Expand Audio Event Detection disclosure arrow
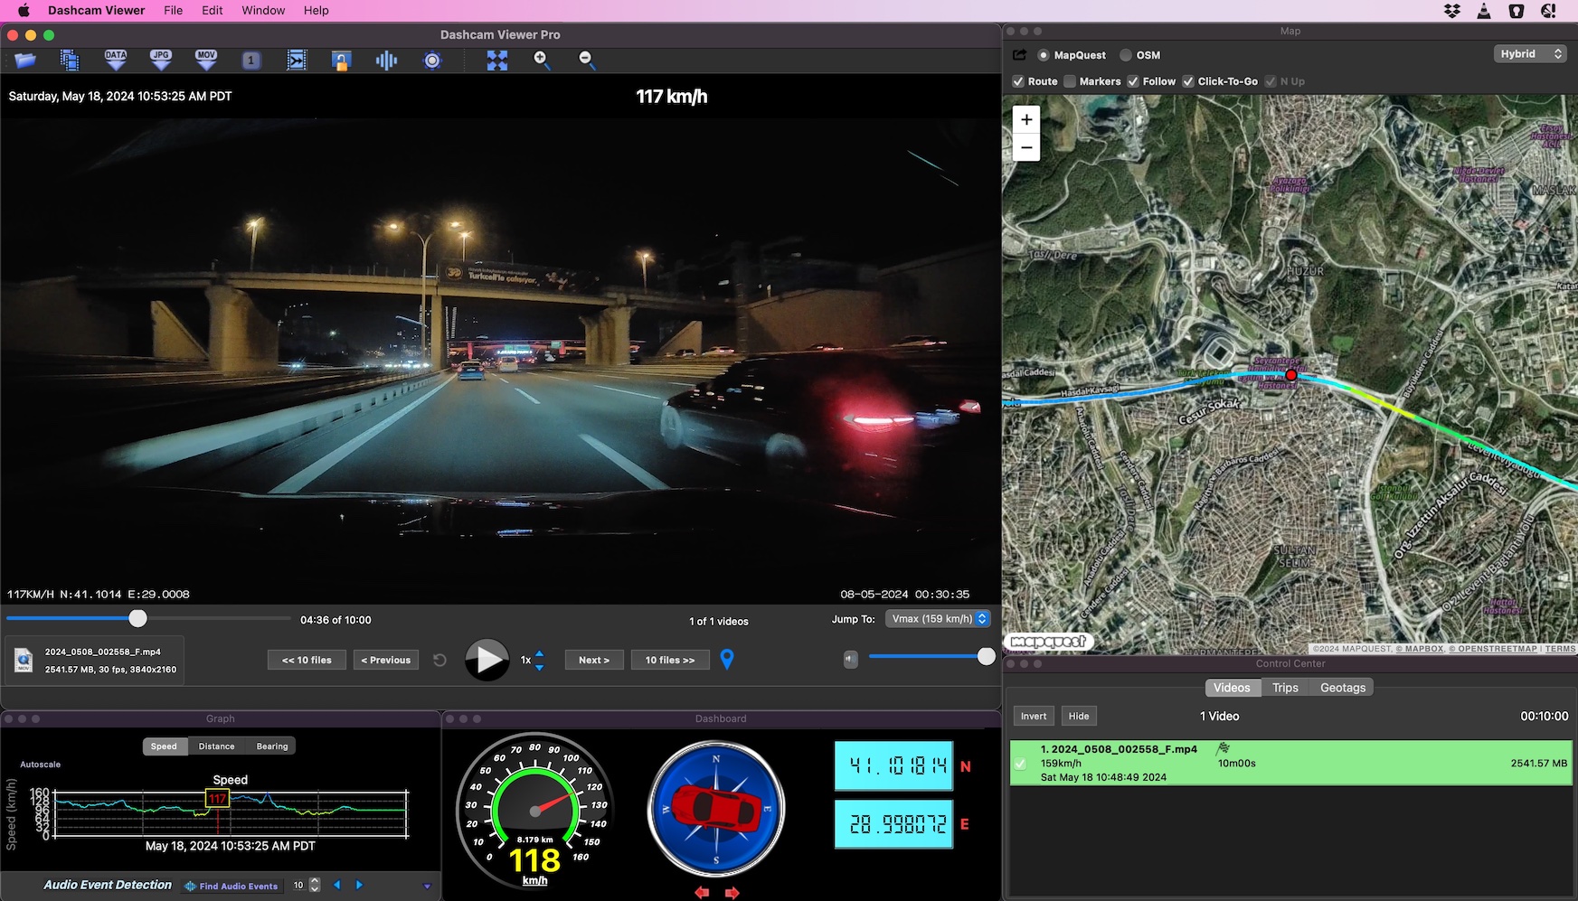This screenshot has width=1578, height=901. [x=428, y=887]
